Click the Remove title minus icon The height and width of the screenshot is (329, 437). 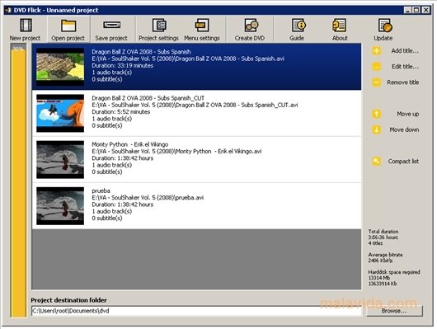[376, 82]
